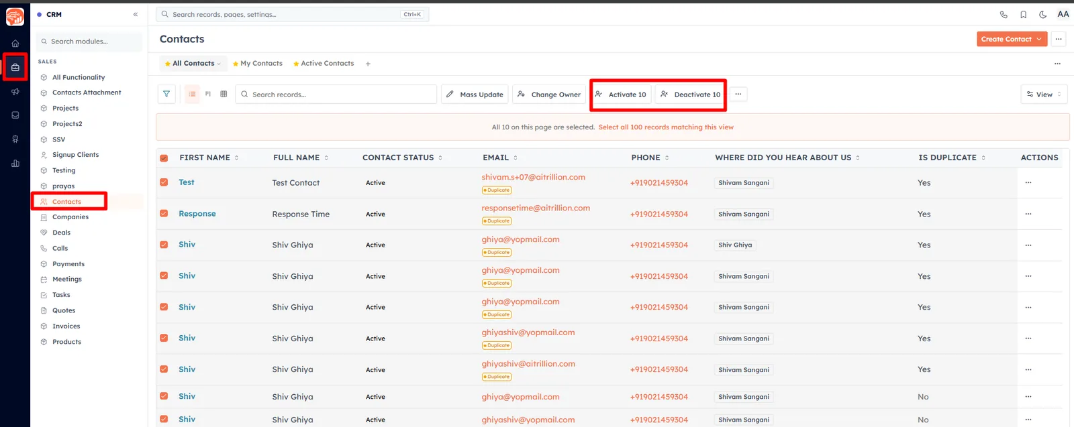Switch to kanban view icon
Image resolution: width=1074 pixels, height=427 pixels.
pos(208,95)
